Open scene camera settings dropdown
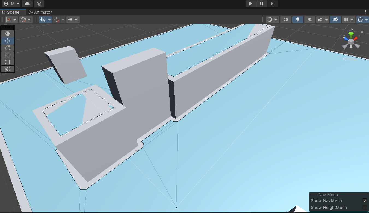The width and height of the screenshot is (369, 213). pyautogui.click(x=349, y=20)
